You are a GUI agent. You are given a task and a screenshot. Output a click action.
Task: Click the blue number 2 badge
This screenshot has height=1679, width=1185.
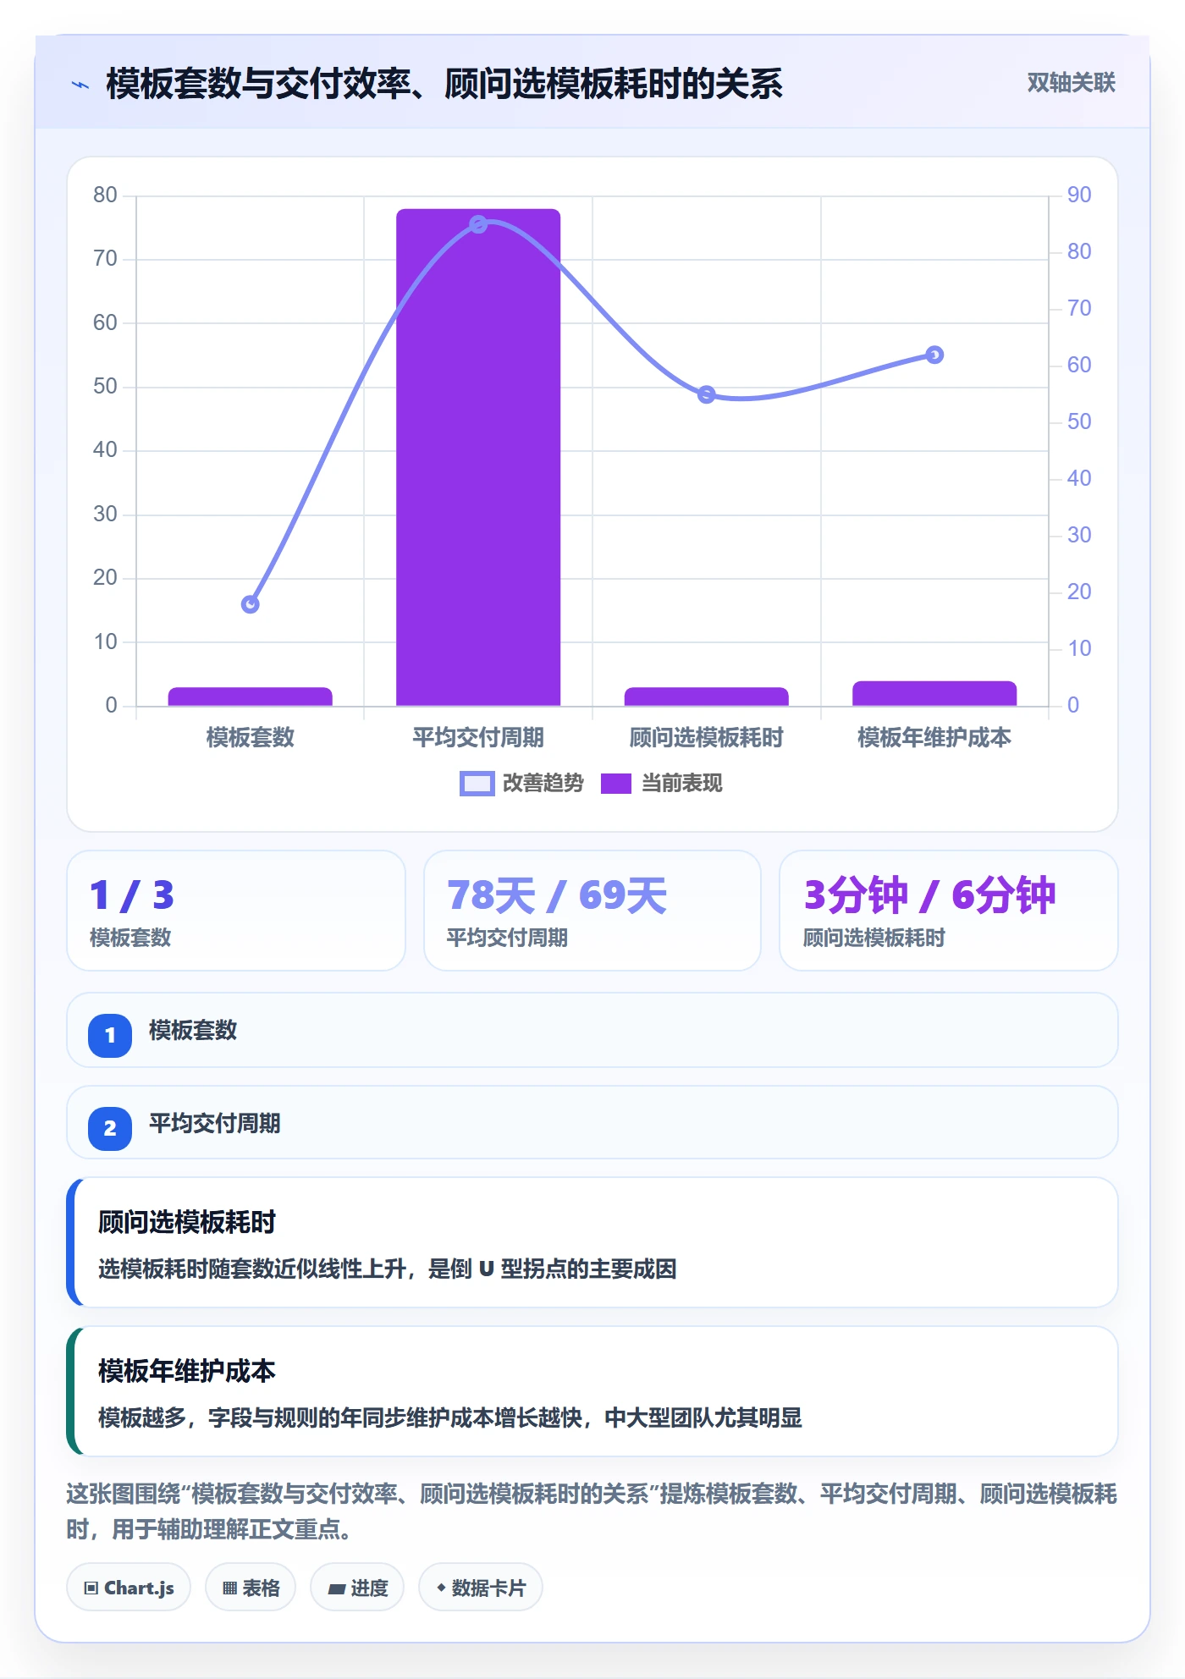tap(110, 1128)
